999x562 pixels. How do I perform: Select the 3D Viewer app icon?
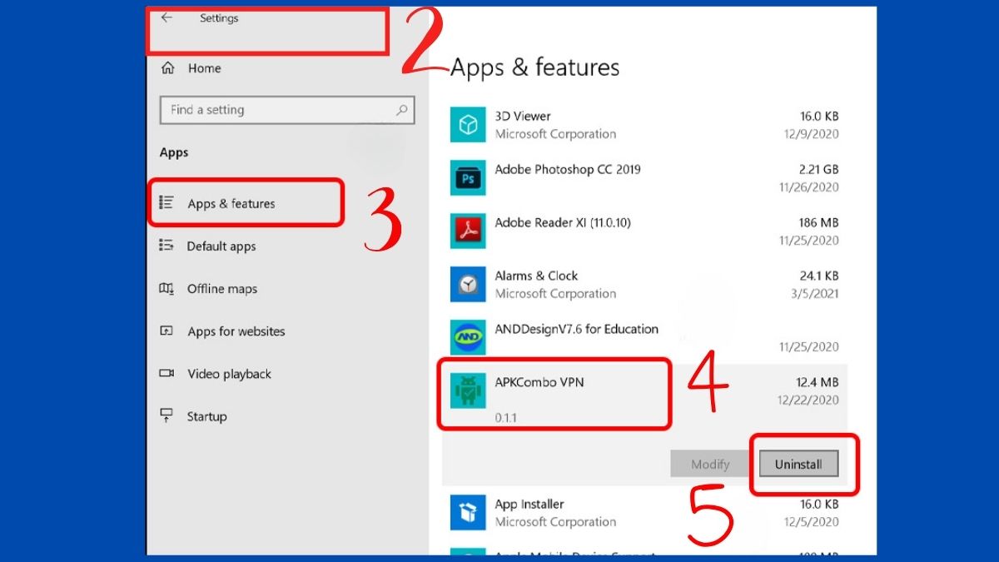click(468, 125)
